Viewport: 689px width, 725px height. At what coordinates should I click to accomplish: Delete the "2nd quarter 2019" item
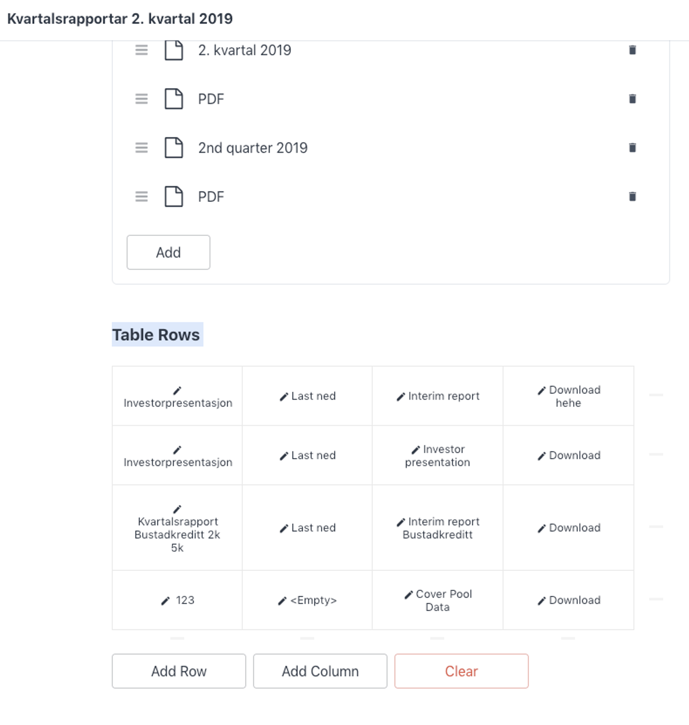click(x=632, y=148)
